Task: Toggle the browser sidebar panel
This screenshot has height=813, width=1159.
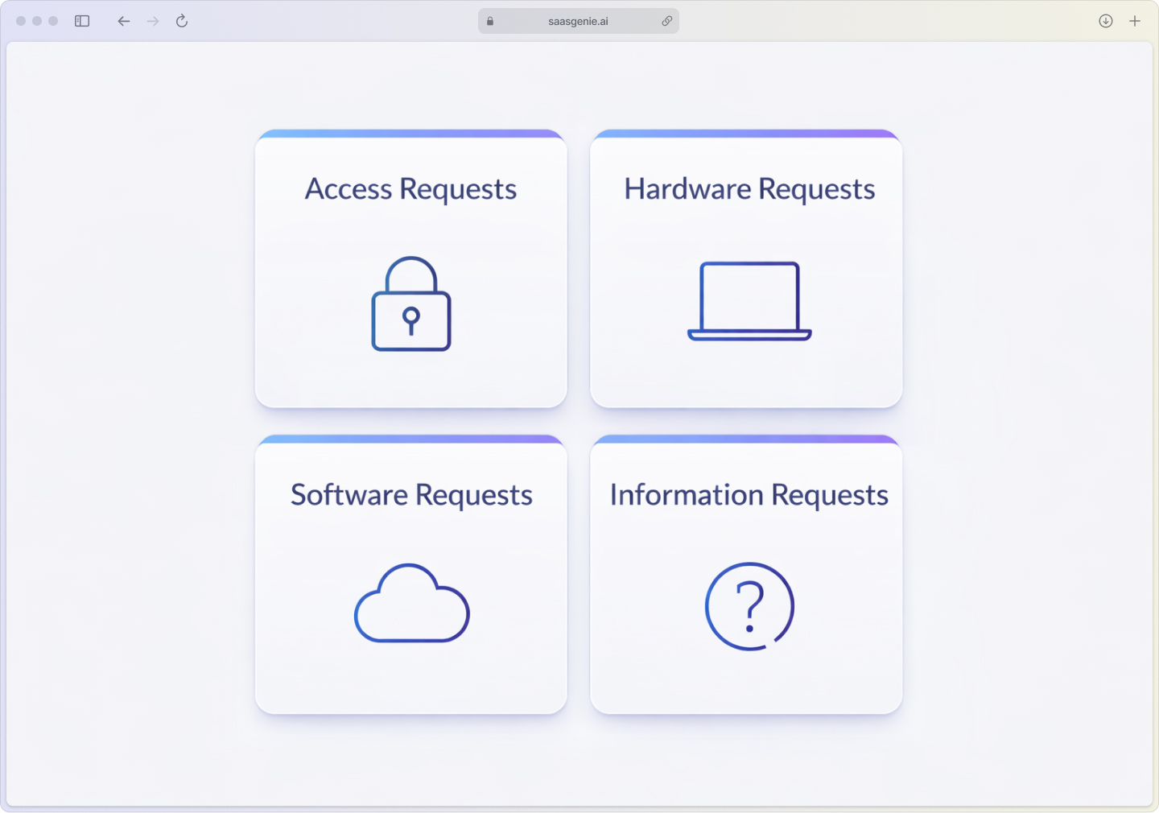Action: pyautogui.click(x=81, y=21)
